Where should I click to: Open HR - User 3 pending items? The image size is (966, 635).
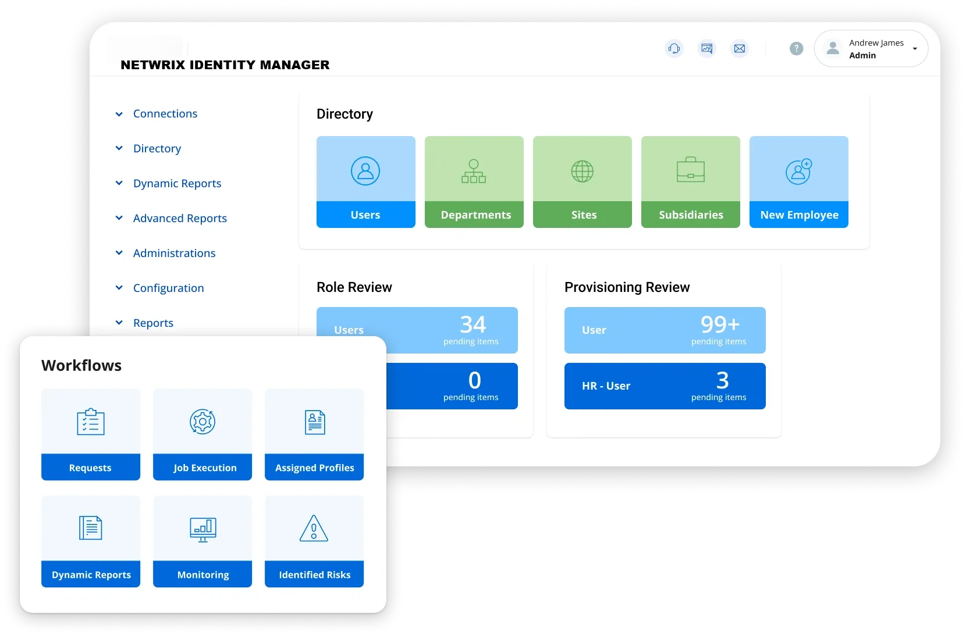665,386
